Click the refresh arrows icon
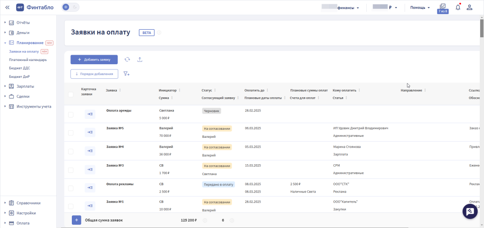Screen dimensions: 484x228 [x=127, y=59]
